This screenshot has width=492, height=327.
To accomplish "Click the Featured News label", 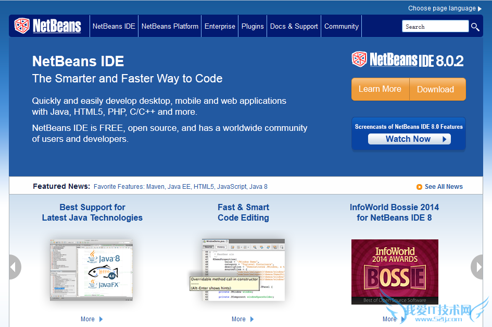I will coord(61,187).
